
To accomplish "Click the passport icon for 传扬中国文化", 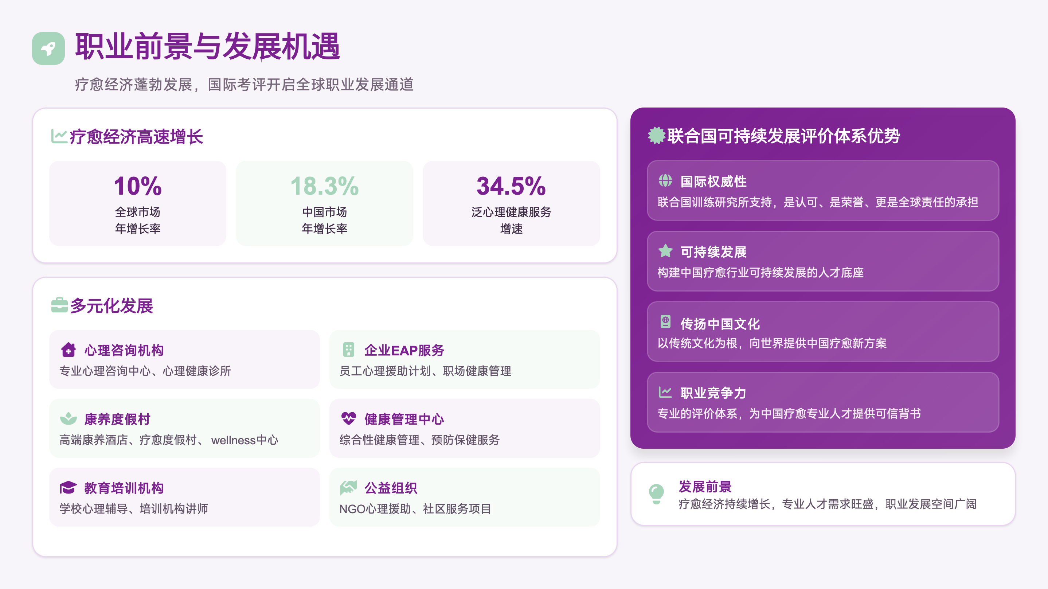I will [665, 321].
